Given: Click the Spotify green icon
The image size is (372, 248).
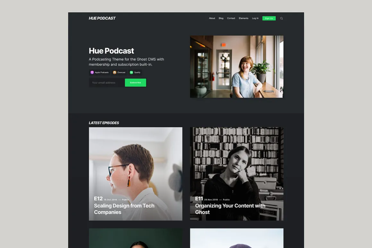Looking at the screenshot, I should [x=131, y=72].
